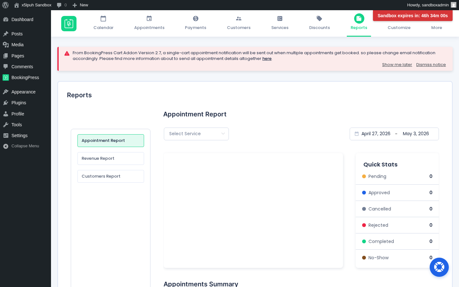Image resolution: width=459 pixels, height=287 pixels.
Task: Open the blue help lifebuoy button
Action: 439,267
